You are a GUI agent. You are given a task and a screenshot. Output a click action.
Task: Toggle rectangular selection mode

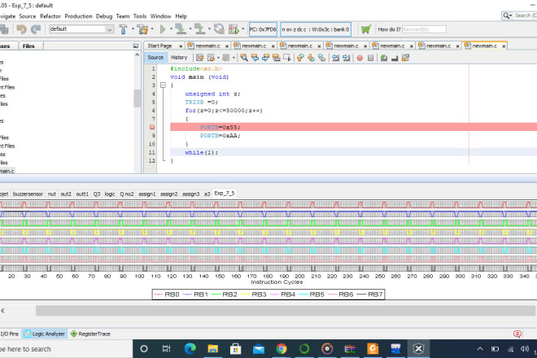[x=287, y=58]
